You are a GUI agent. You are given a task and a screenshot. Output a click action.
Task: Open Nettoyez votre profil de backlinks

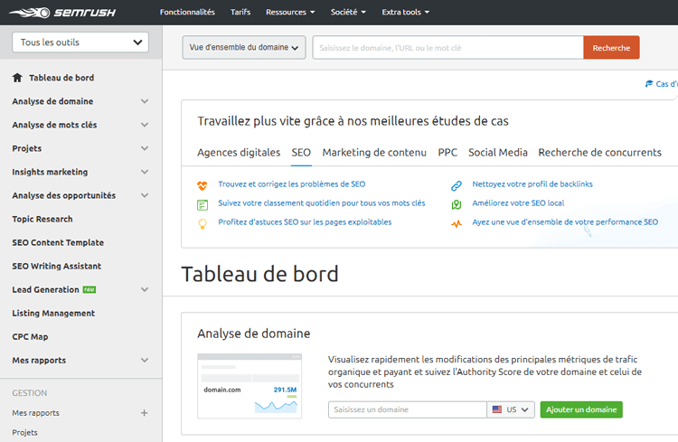pyautogui.click(x=532, y=184)
